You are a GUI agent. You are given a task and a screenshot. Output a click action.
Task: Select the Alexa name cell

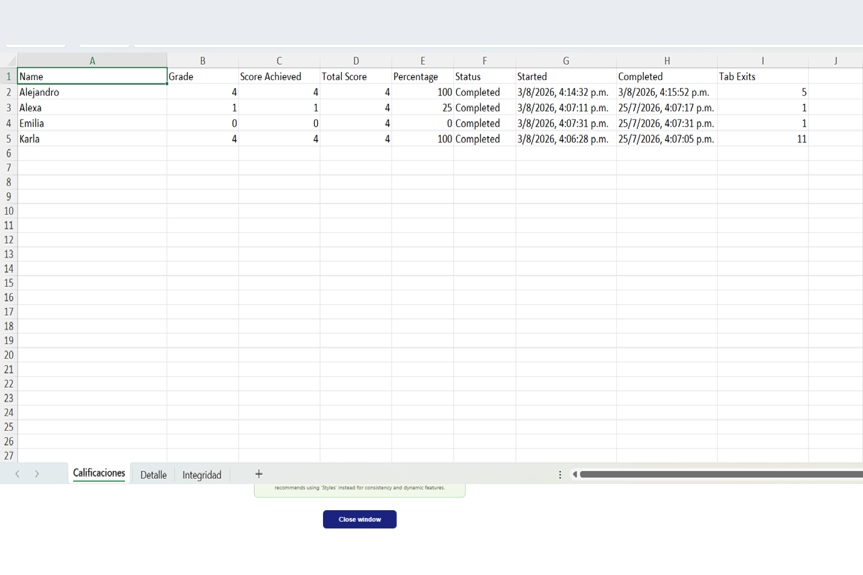coord(92,108)
